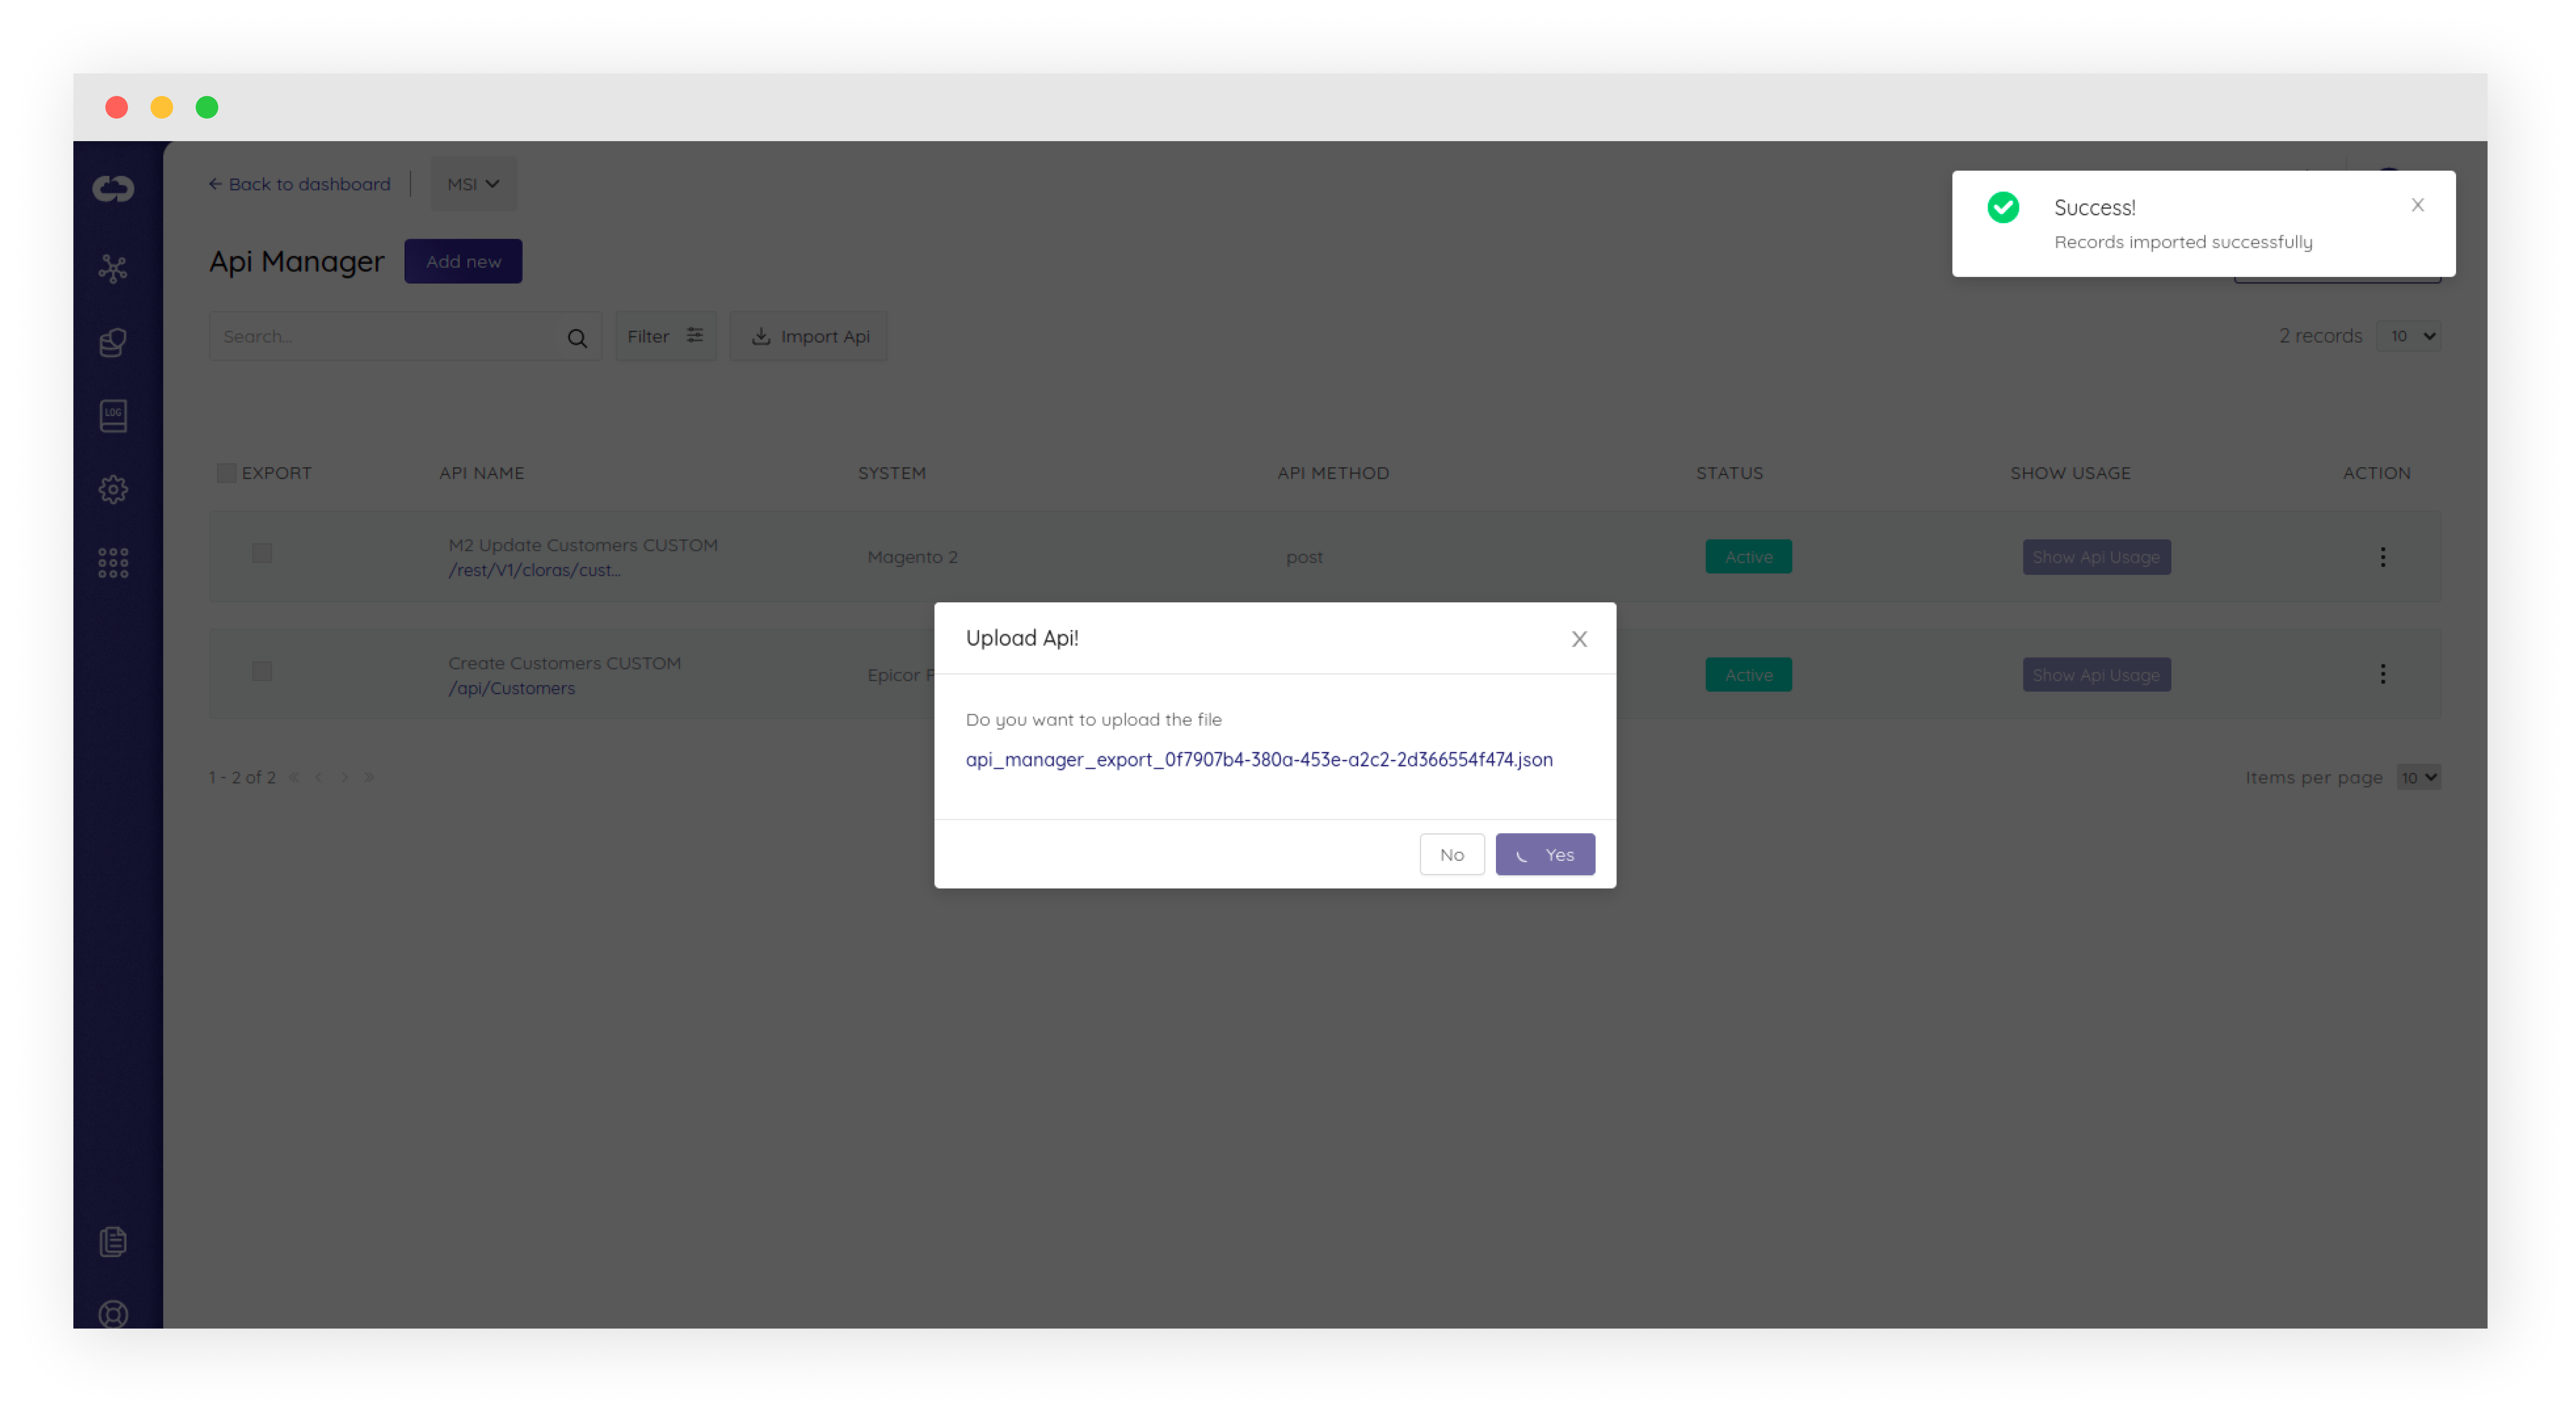Open action menu for M2 Update Customers row

2382,557
